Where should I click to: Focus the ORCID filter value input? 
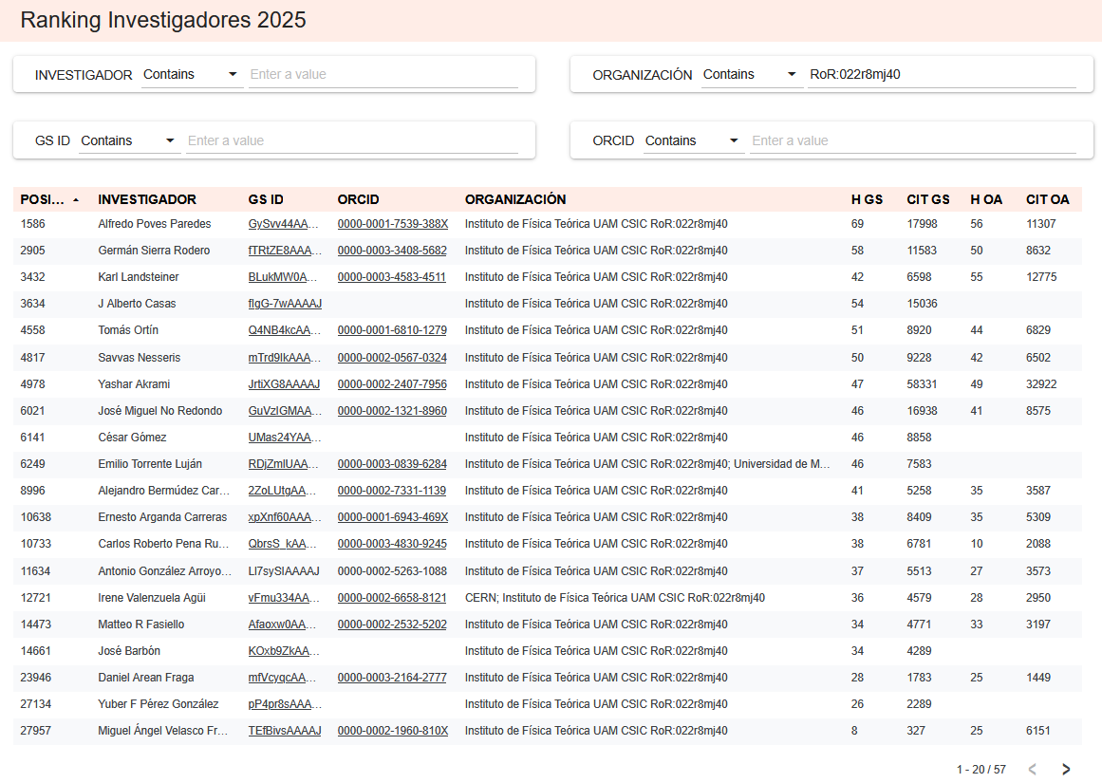tap(913, 140)
